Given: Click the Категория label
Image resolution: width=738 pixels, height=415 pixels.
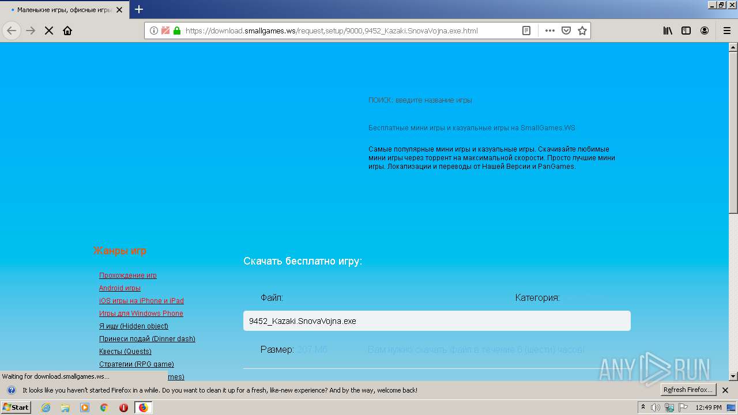Looking at the screenshot, I should (x=537, y=298).
